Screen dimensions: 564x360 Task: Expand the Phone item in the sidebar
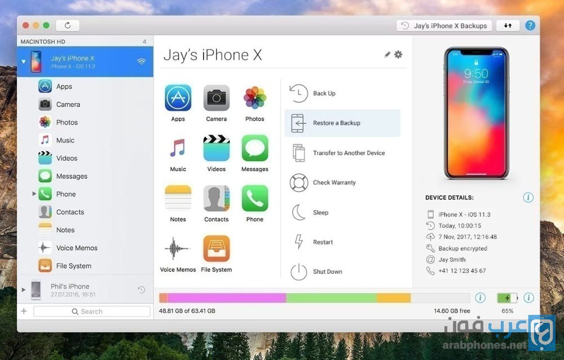click(35, 194)
